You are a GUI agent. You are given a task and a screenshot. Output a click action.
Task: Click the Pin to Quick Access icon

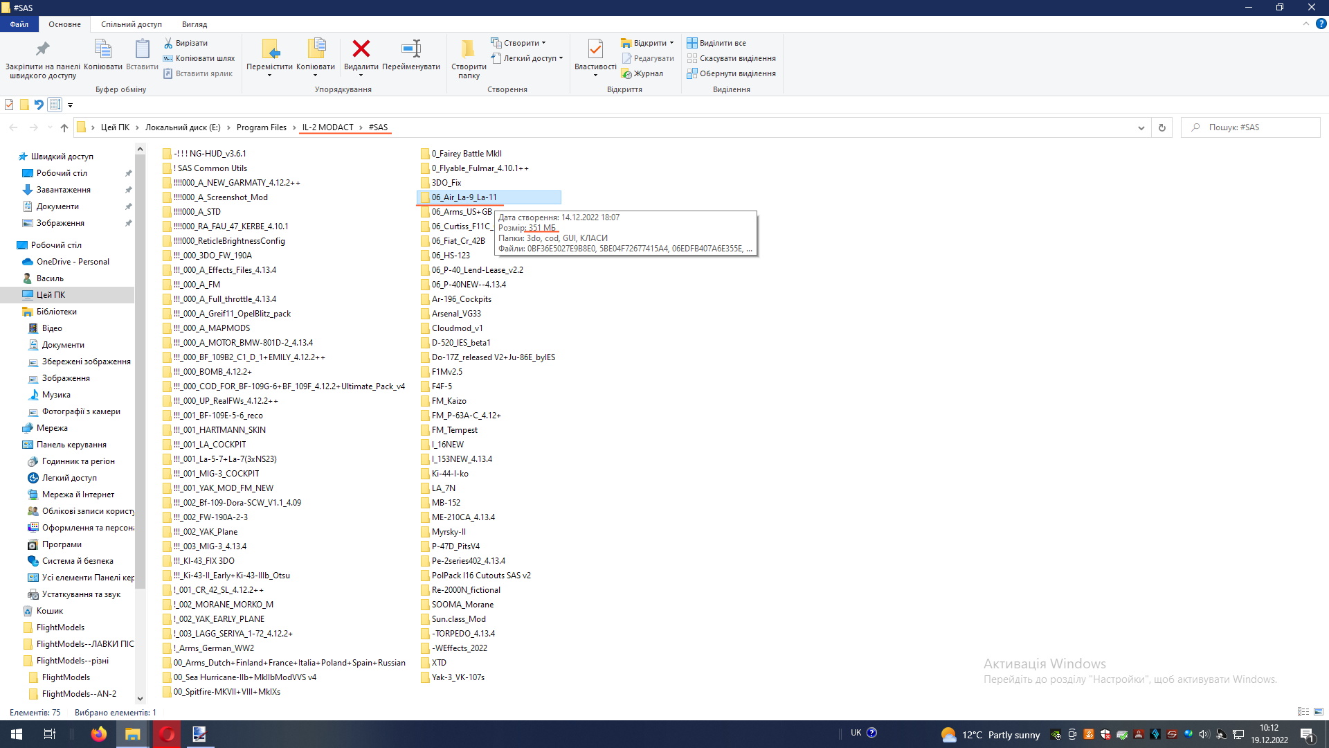(42, 49)
